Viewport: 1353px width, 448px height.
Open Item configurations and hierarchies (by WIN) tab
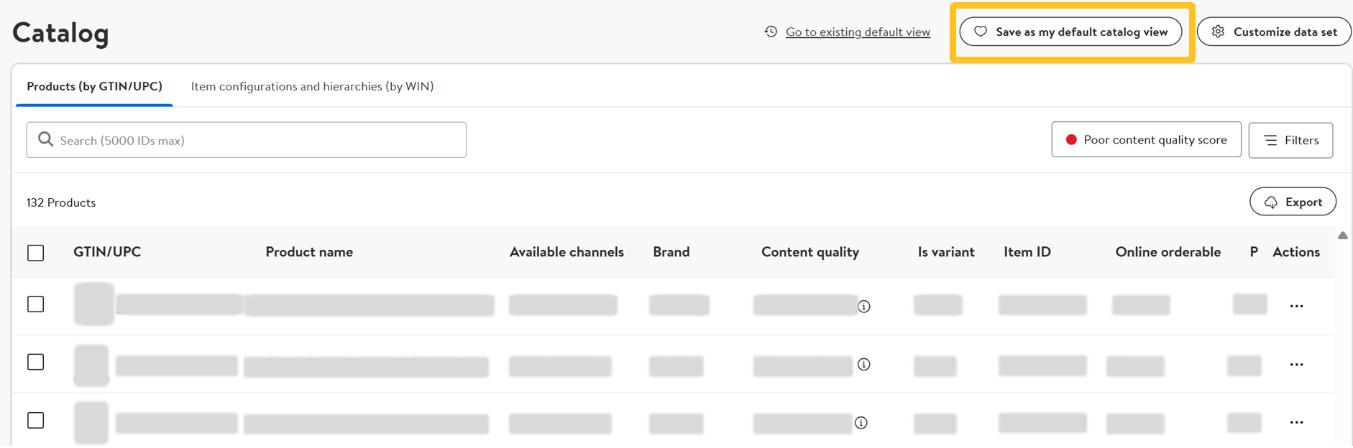312,86
